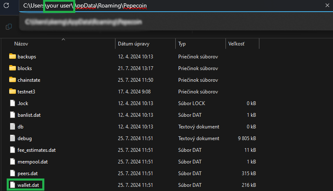
Task: Click the Súbor LOCK type of .lock
Action: click(x=192, y=103)
